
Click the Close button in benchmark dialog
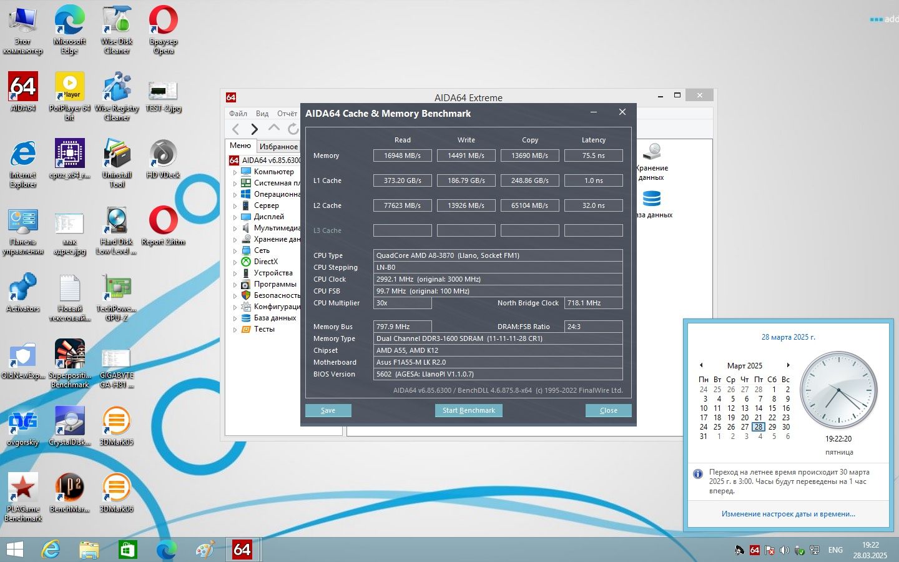click(x=608, y=410)
